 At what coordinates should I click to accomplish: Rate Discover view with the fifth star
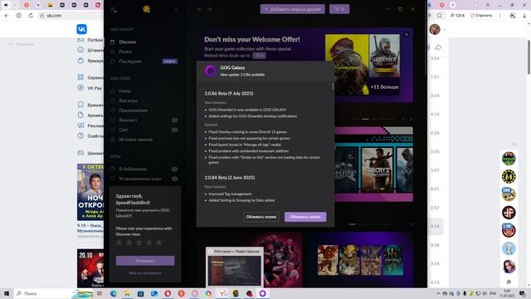click(158, 243)
